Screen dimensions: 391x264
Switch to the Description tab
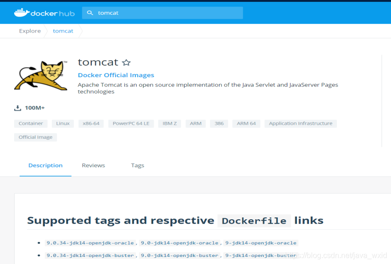point(45,166)
